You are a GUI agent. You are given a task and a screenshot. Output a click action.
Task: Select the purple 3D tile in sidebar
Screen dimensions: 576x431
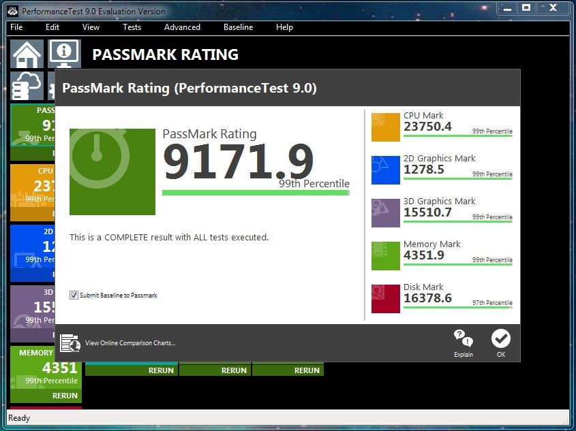33,314
